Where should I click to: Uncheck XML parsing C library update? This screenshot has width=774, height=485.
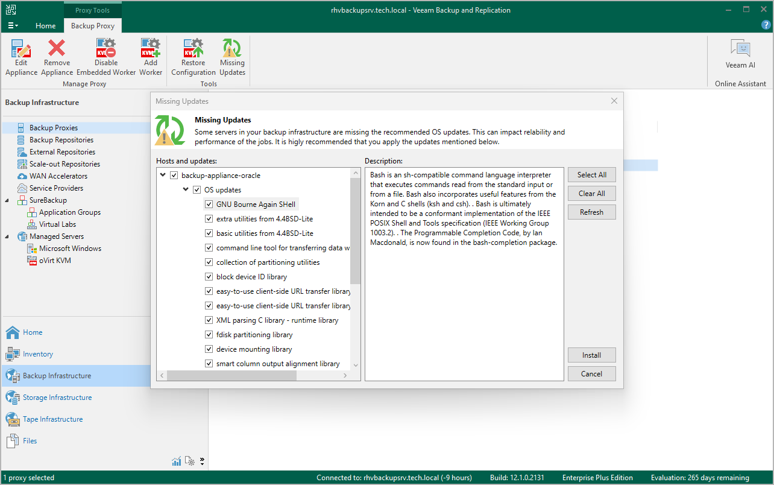[209, 320]
